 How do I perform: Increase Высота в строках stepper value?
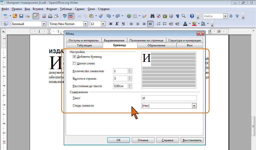pos(130,77)
